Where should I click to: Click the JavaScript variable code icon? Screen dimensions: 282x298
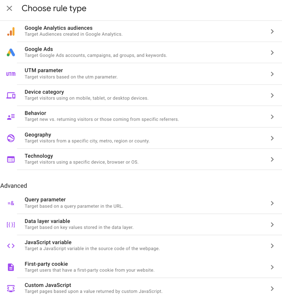click(x=11, y=246)
